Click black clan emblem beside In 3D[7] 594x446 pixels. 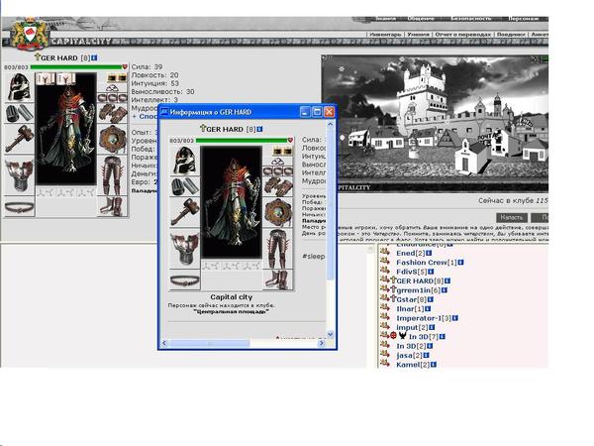click(x=402, y=336)
